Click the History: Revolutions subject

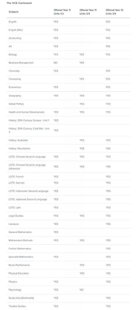[x=19, y=148]
